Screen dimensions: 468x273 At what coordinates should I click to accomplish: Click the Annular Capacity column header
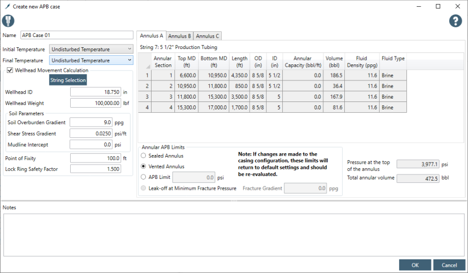303,62
